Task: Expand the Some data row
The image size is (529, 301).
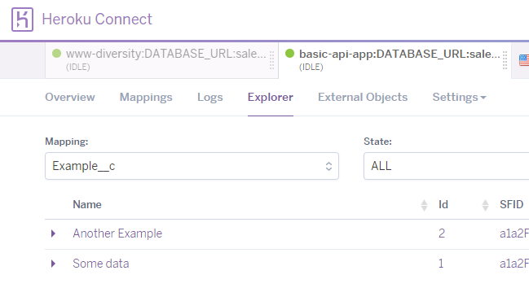Action: click(53, 264)
